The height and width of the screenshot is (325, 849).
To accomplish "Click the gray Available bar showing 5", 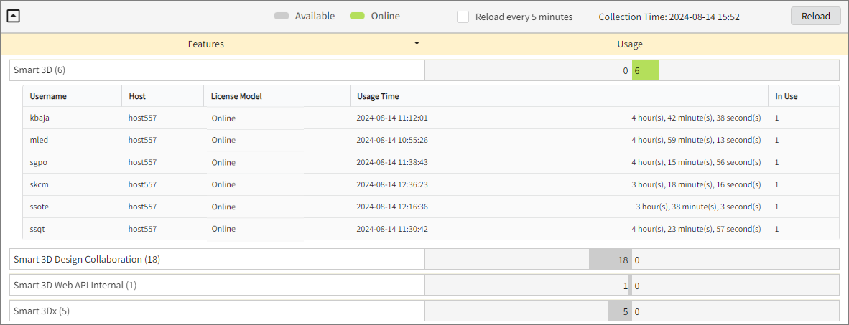I will [x=619, y=311].
